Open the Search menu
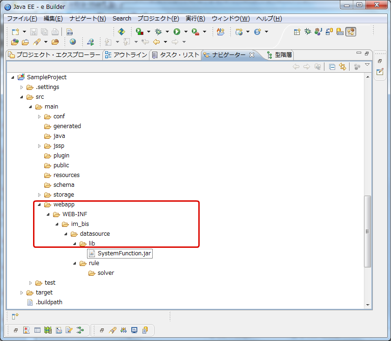 (121, 19)
